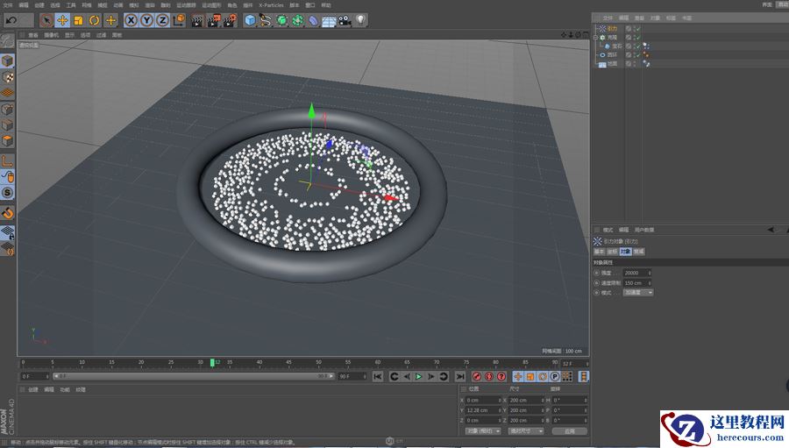Click the Apply button in coordinates panel
Viewport: 789px width, 448px height.
click(570, 430)
